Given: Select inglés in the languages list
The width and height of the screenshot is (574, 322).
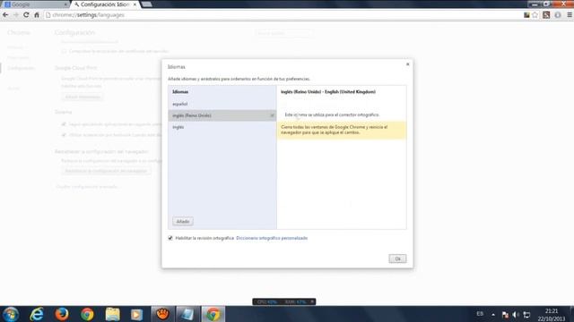Looking at the screenshot, I should 222,127.
